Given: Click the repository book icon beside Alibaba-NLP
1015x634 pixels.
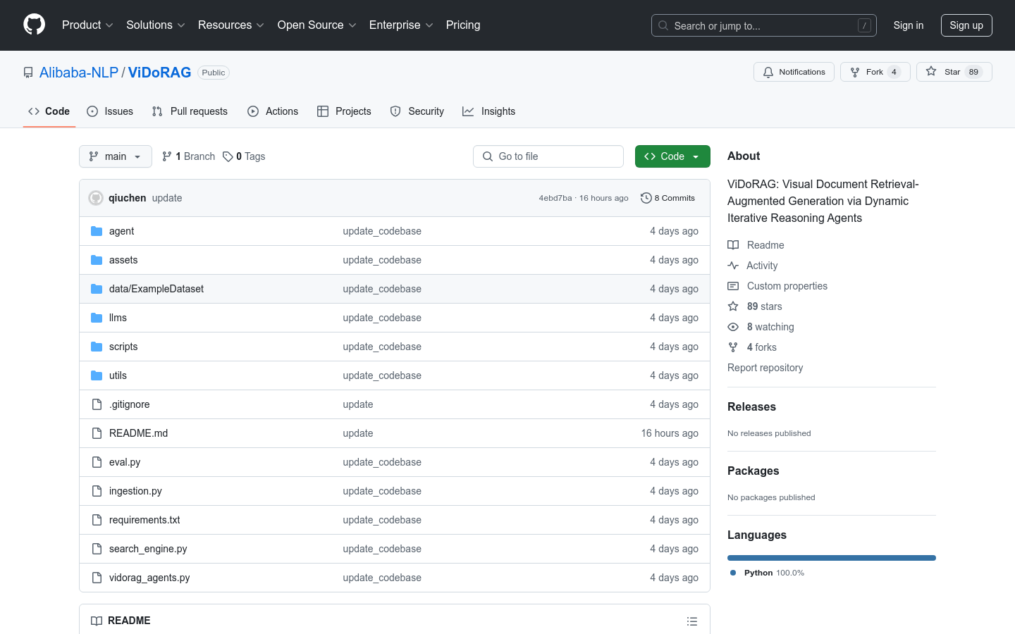Looking at the screenshot, I should [x=28, y=73].
